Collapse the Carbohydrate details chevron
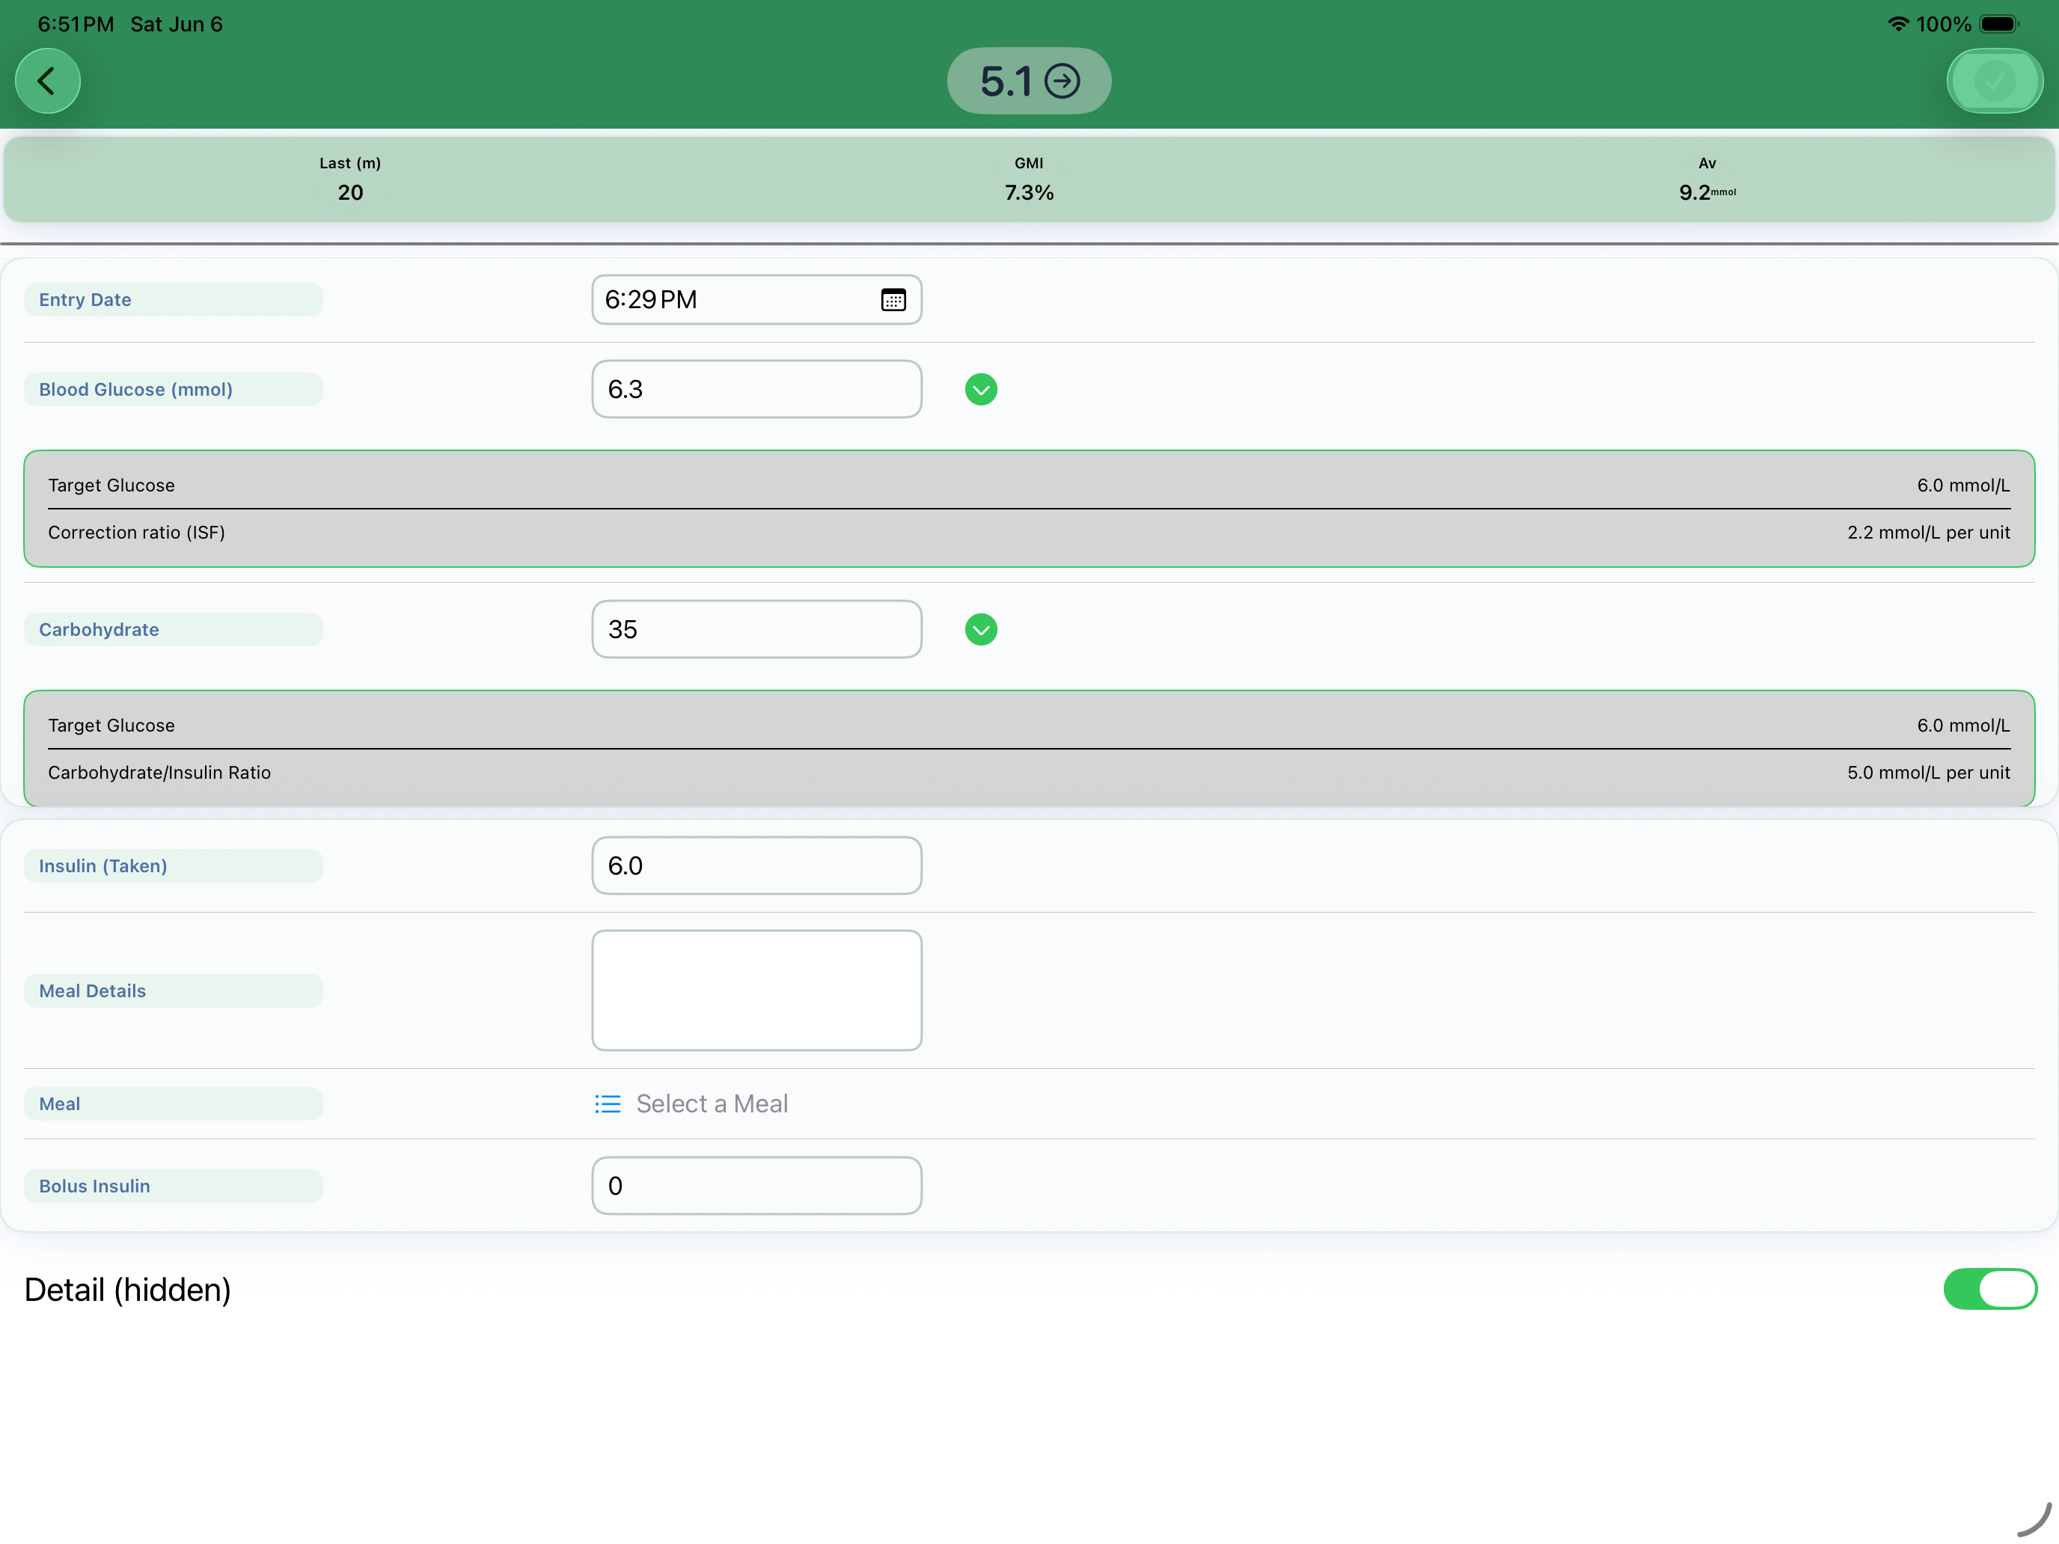 (981, 629)
